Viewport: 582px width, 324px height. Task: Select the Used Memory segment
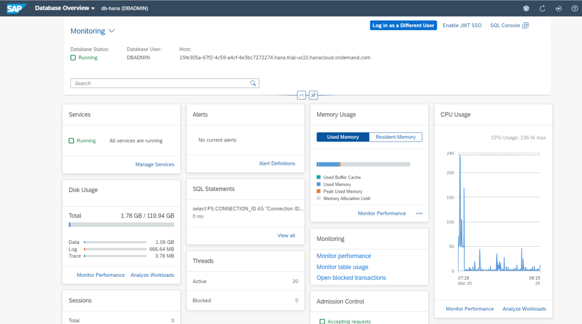pyautogui.click(x=342, y=137)
